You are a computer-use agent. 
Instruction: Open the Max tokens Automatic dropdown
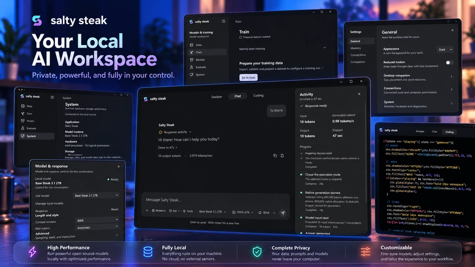point(97,227)
